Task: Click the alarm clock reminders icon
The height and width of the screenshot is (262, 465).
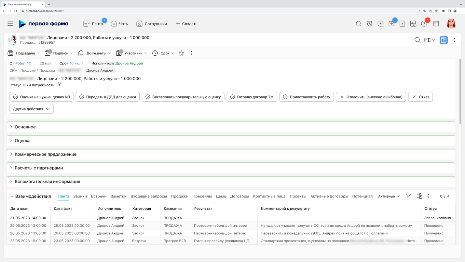Action: [369, 23]
